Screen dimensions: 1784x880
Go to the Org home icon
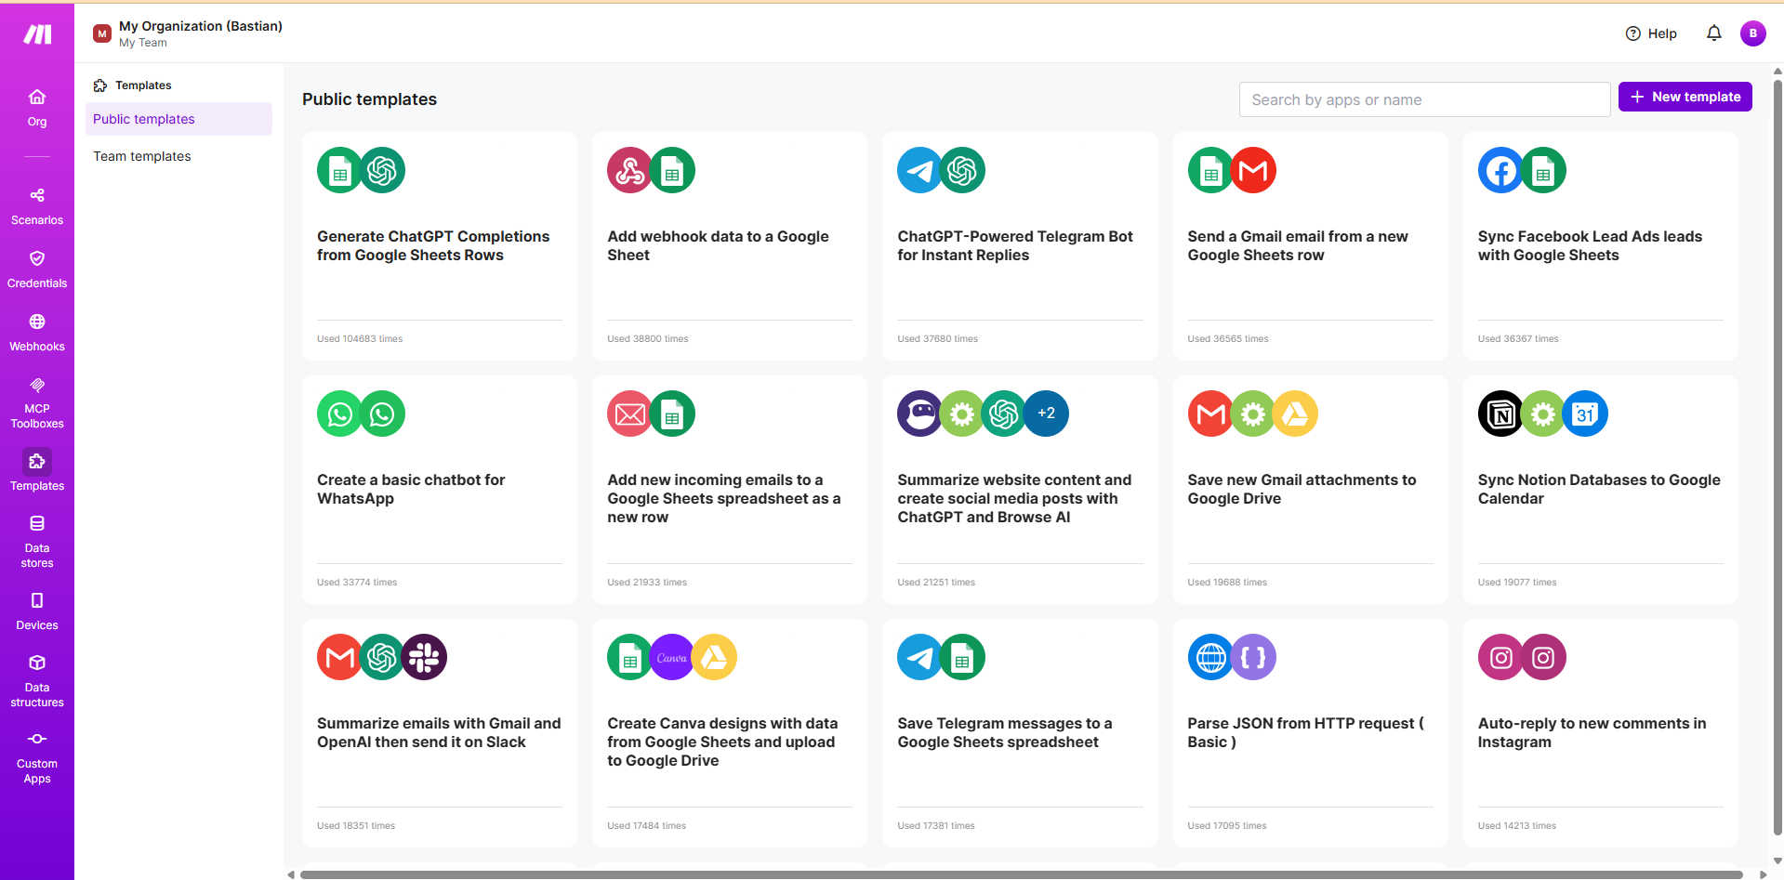[37, 108]
